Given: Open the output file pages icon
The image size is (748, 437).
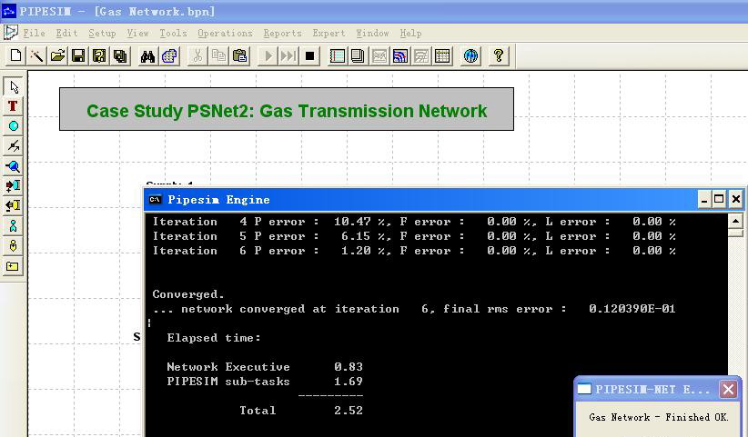Looking at the screenshot, I should [x=359, y=56].
